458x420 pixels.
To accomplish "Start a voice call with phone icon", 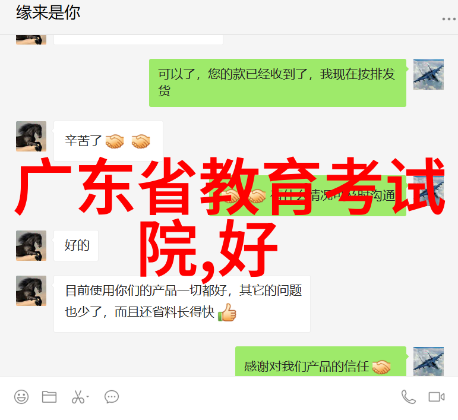I will pyautogui.click(x=408, y=397).
